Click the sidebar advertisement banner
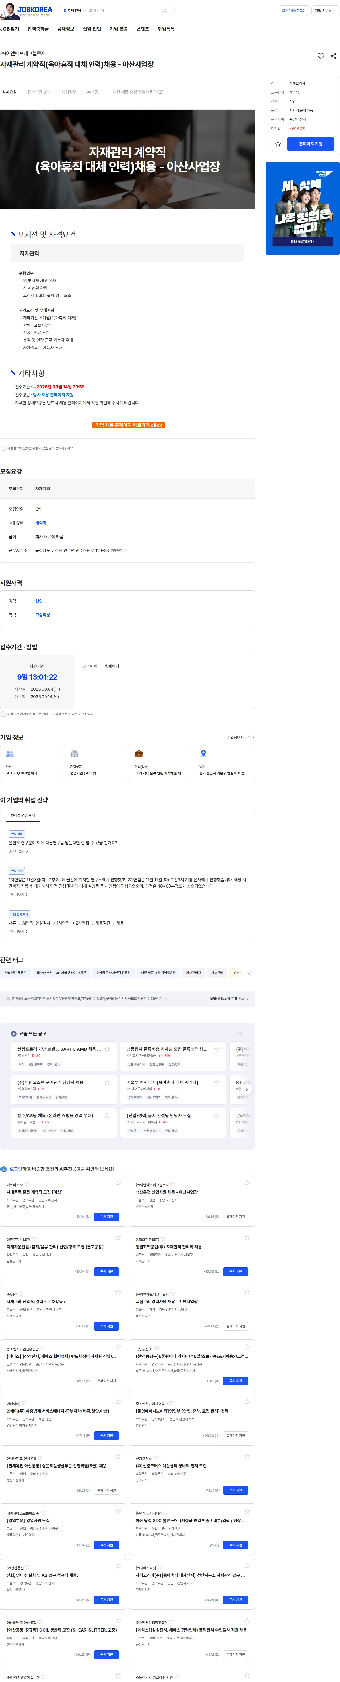The image size is (340, 1682). click(x=303, y=208)
